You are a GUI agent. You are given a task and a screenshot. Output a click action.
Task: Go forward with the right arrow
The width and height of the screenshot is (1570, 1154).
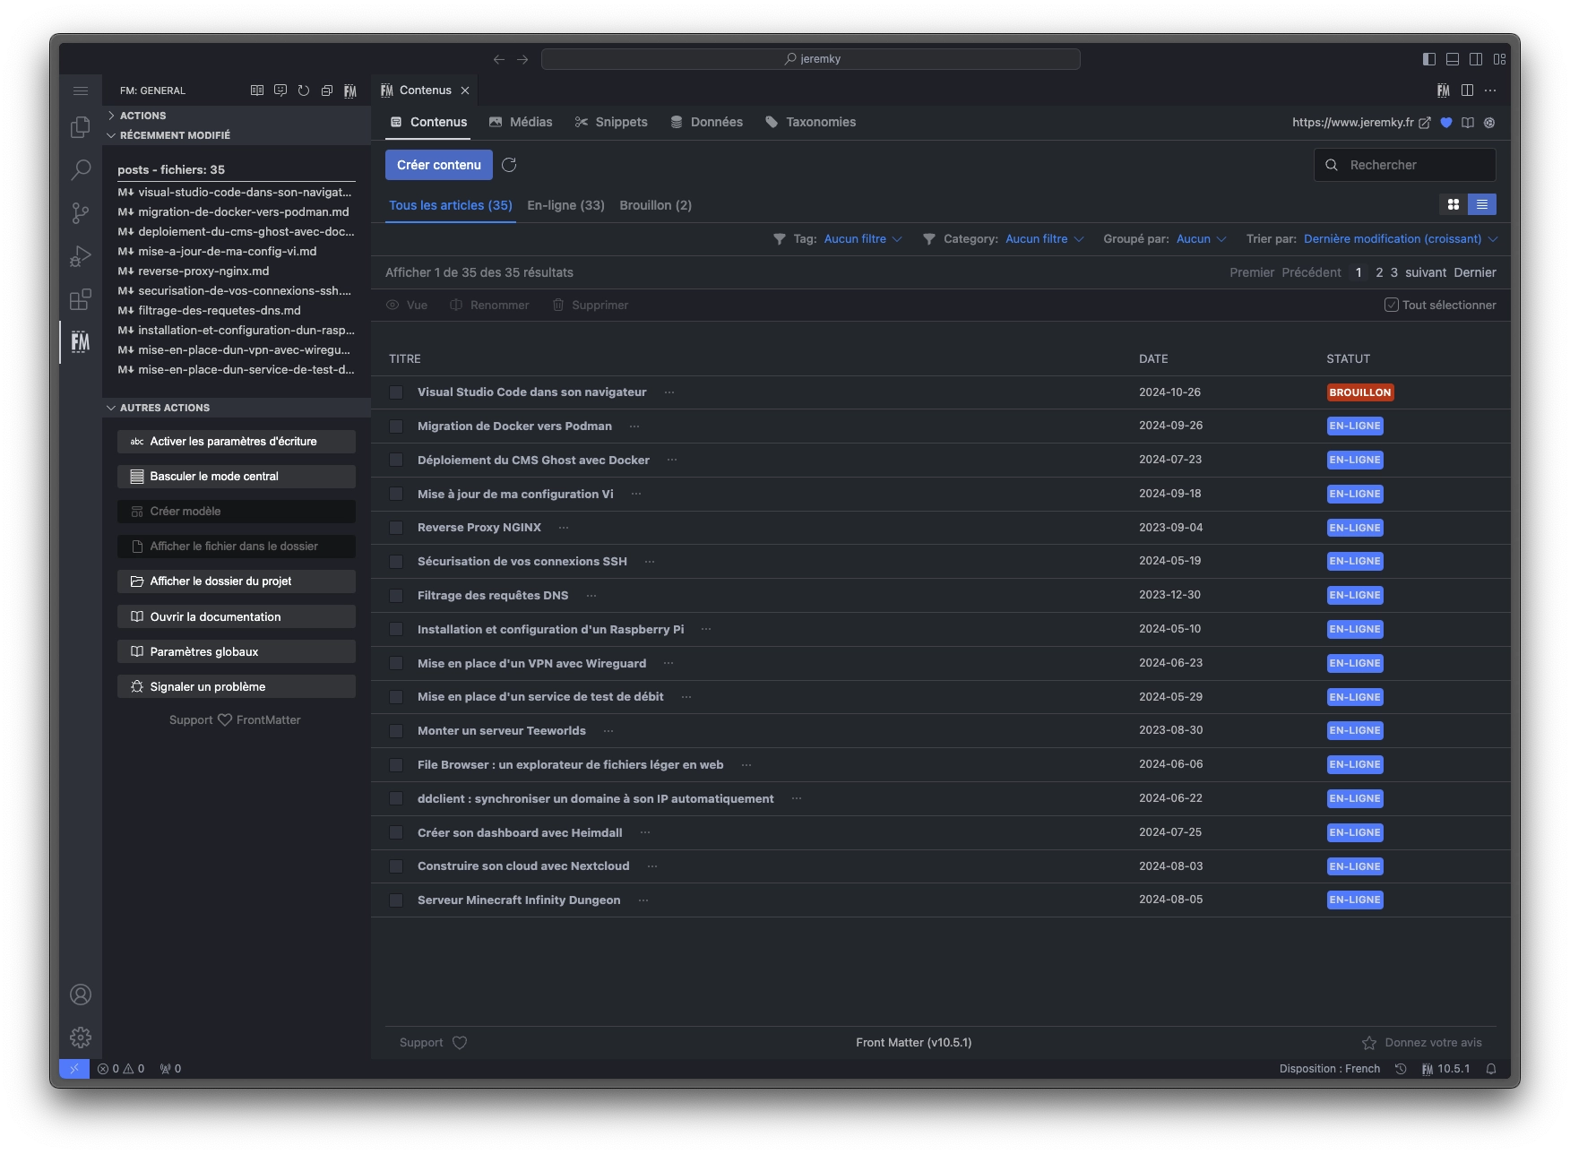522,59
